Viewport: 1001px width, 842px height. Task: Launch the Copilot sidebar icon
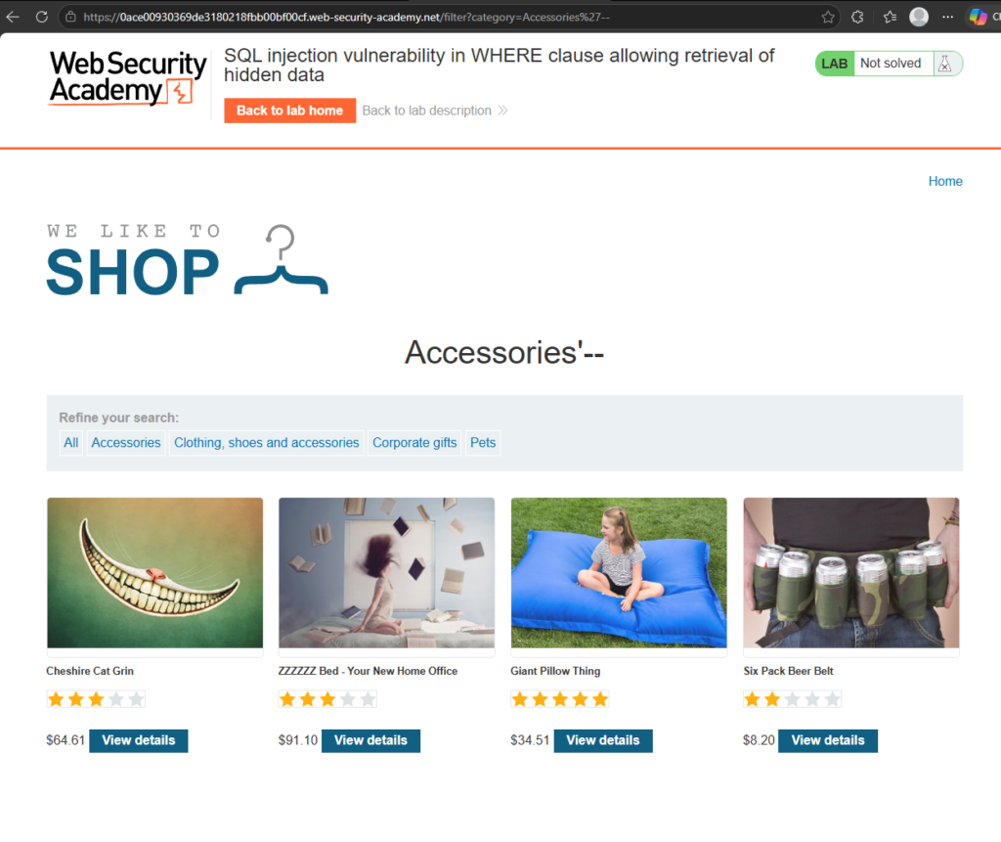pyautogui.click(x=978, y=17)
